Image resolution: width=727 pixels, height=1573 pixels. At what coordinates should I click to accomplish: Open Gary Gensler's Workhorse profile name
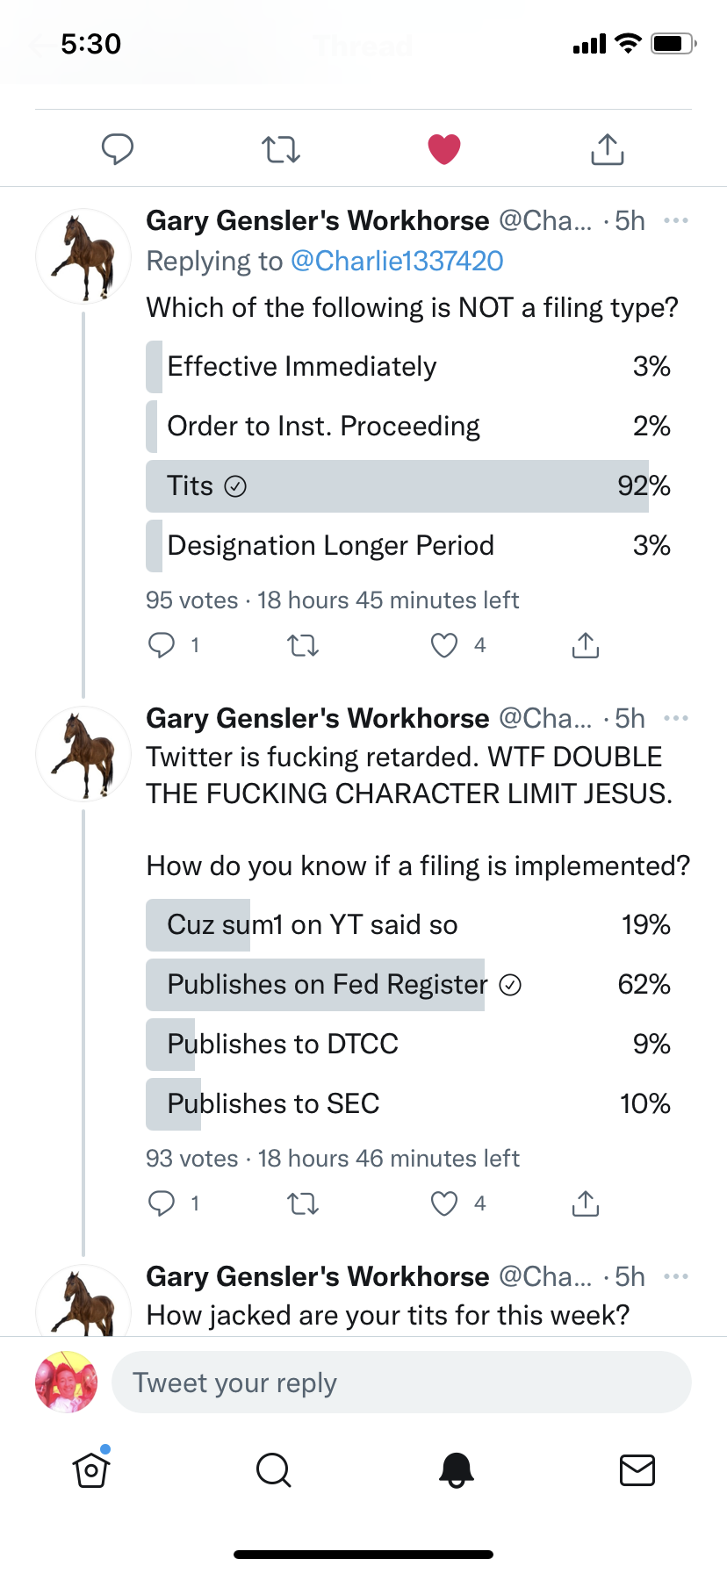pyautogui.click(x=317, y=220)
